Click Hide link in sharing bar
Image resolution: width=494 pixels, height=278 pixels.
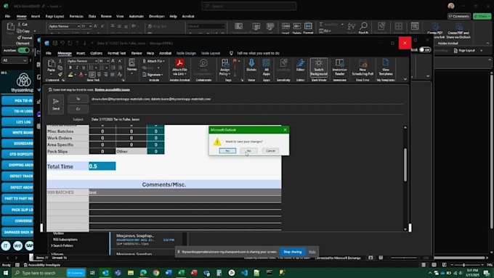pyautogui.click(x=312, y=252)
